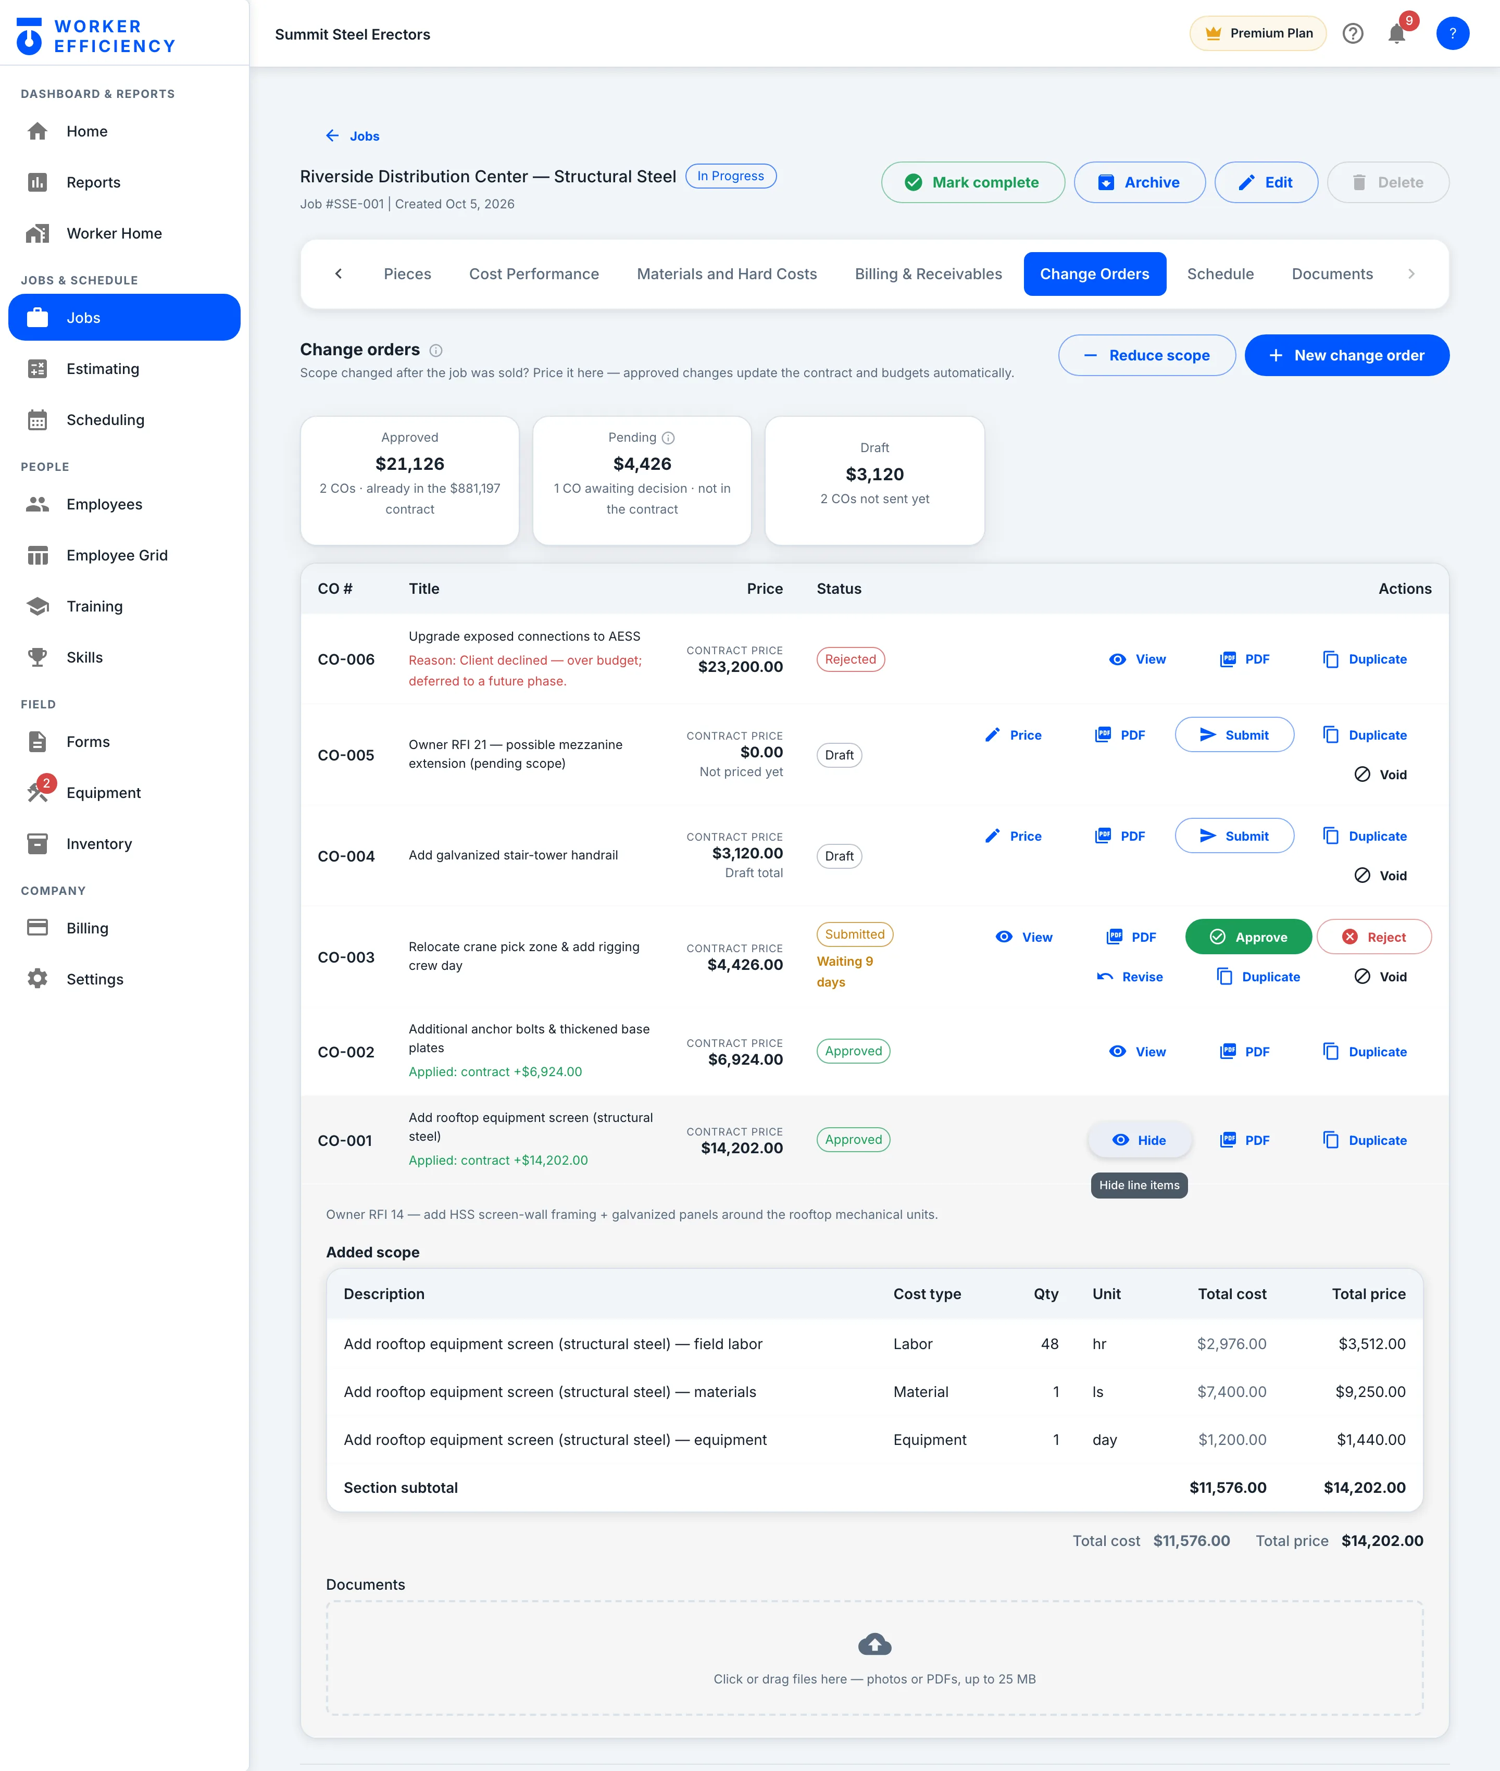View line items for CO-003

tap(1024, 937)
